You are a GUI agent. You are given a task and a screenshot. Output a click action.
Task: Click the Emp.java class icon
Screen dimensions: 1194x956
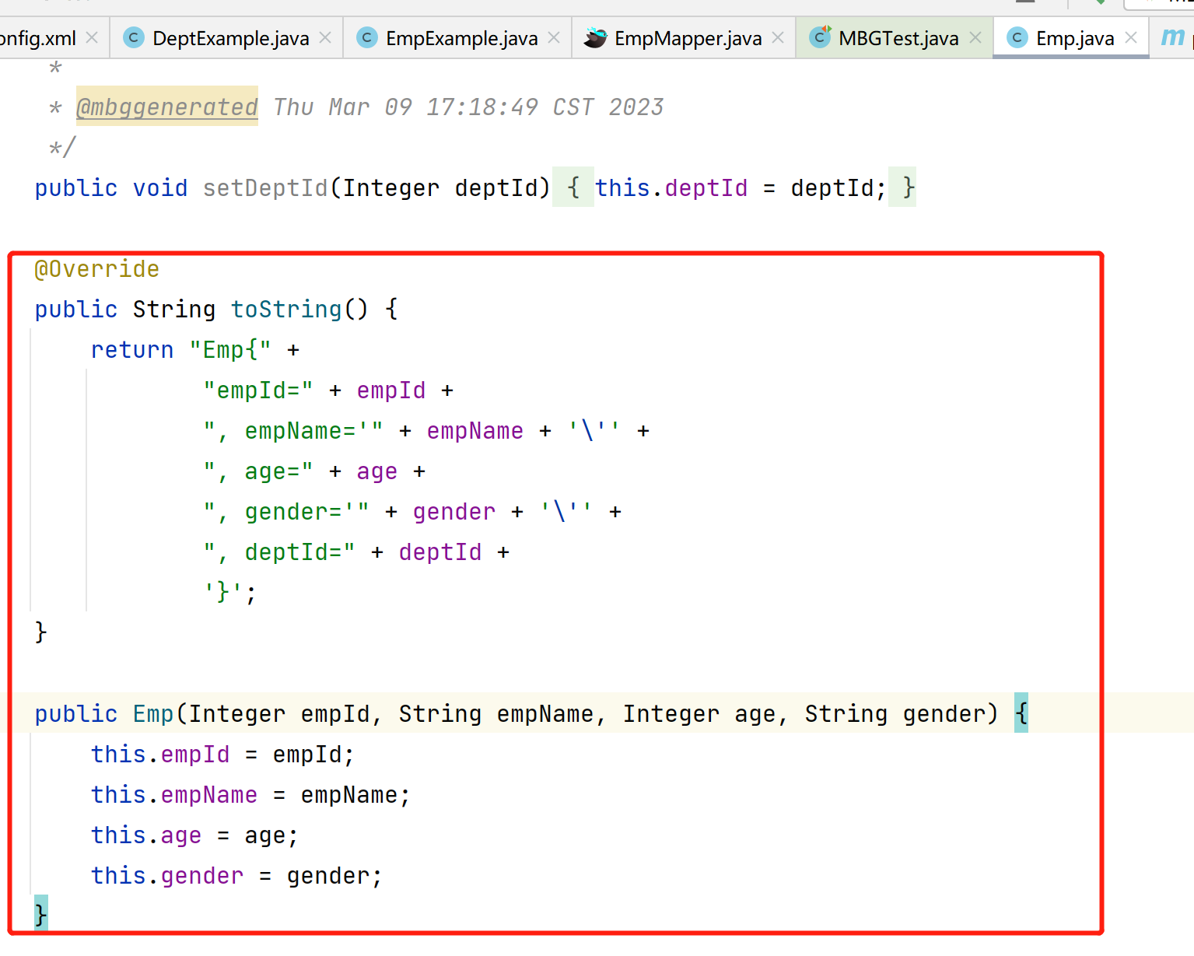pos(1017,37)
